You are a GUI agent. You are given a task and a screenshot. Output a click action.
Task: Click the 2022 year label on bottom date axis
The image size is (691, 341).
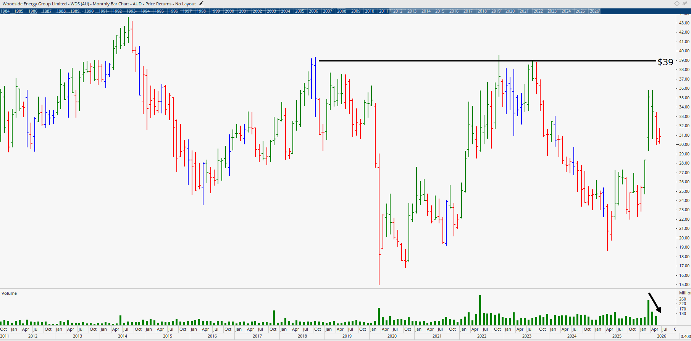coord(482,336)
